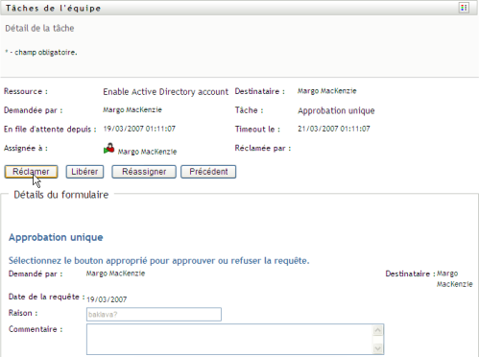The height and width of the screenshot is (357, 479).
Task: Go back with the Précédent button
Action: (x=208, y=172)
